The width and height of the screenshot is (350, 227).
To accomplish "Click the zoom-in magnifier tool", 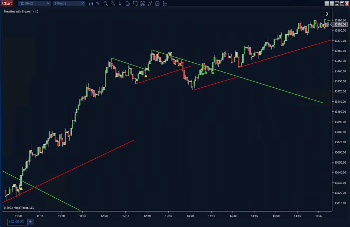I will (x=106, y=4).
